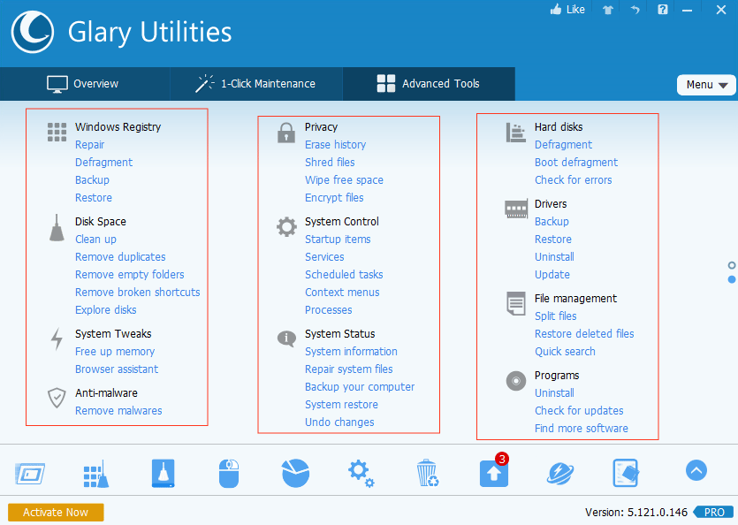Open Erase history link
Screen dimensions: 738x525
point(335,145)
